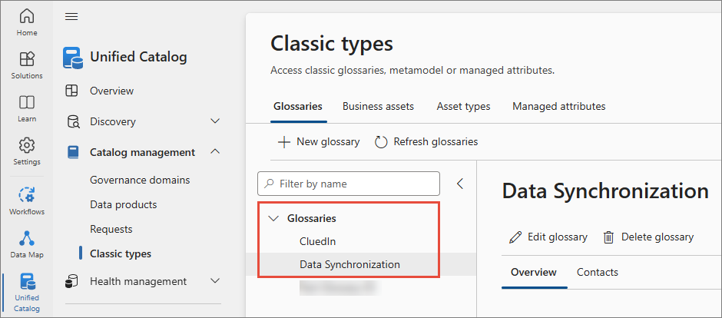This screenshot has height=318, width=722.
Task: Open Data products in the sidebar
Action: [124, 204]
